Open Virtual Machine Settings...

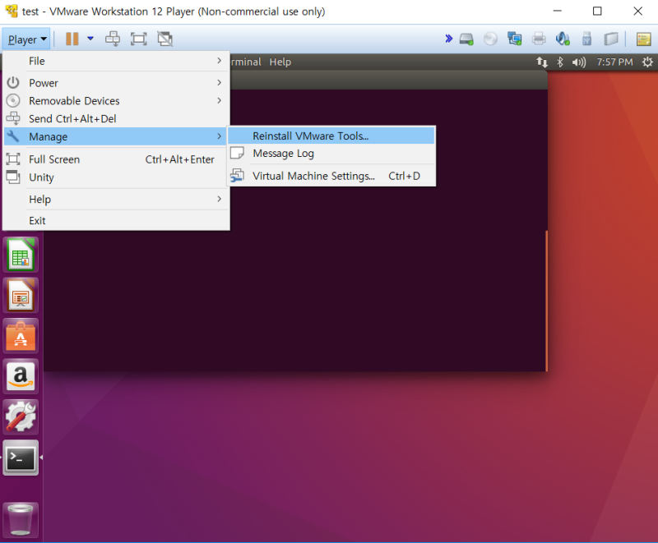[x=331, y=176]
